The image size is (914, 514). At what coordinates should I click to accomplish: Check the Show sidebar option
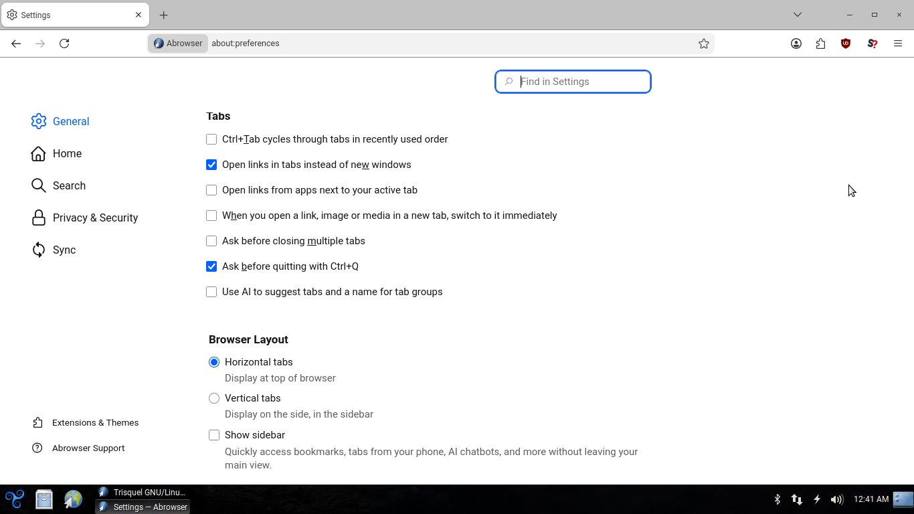pos(214,435)
